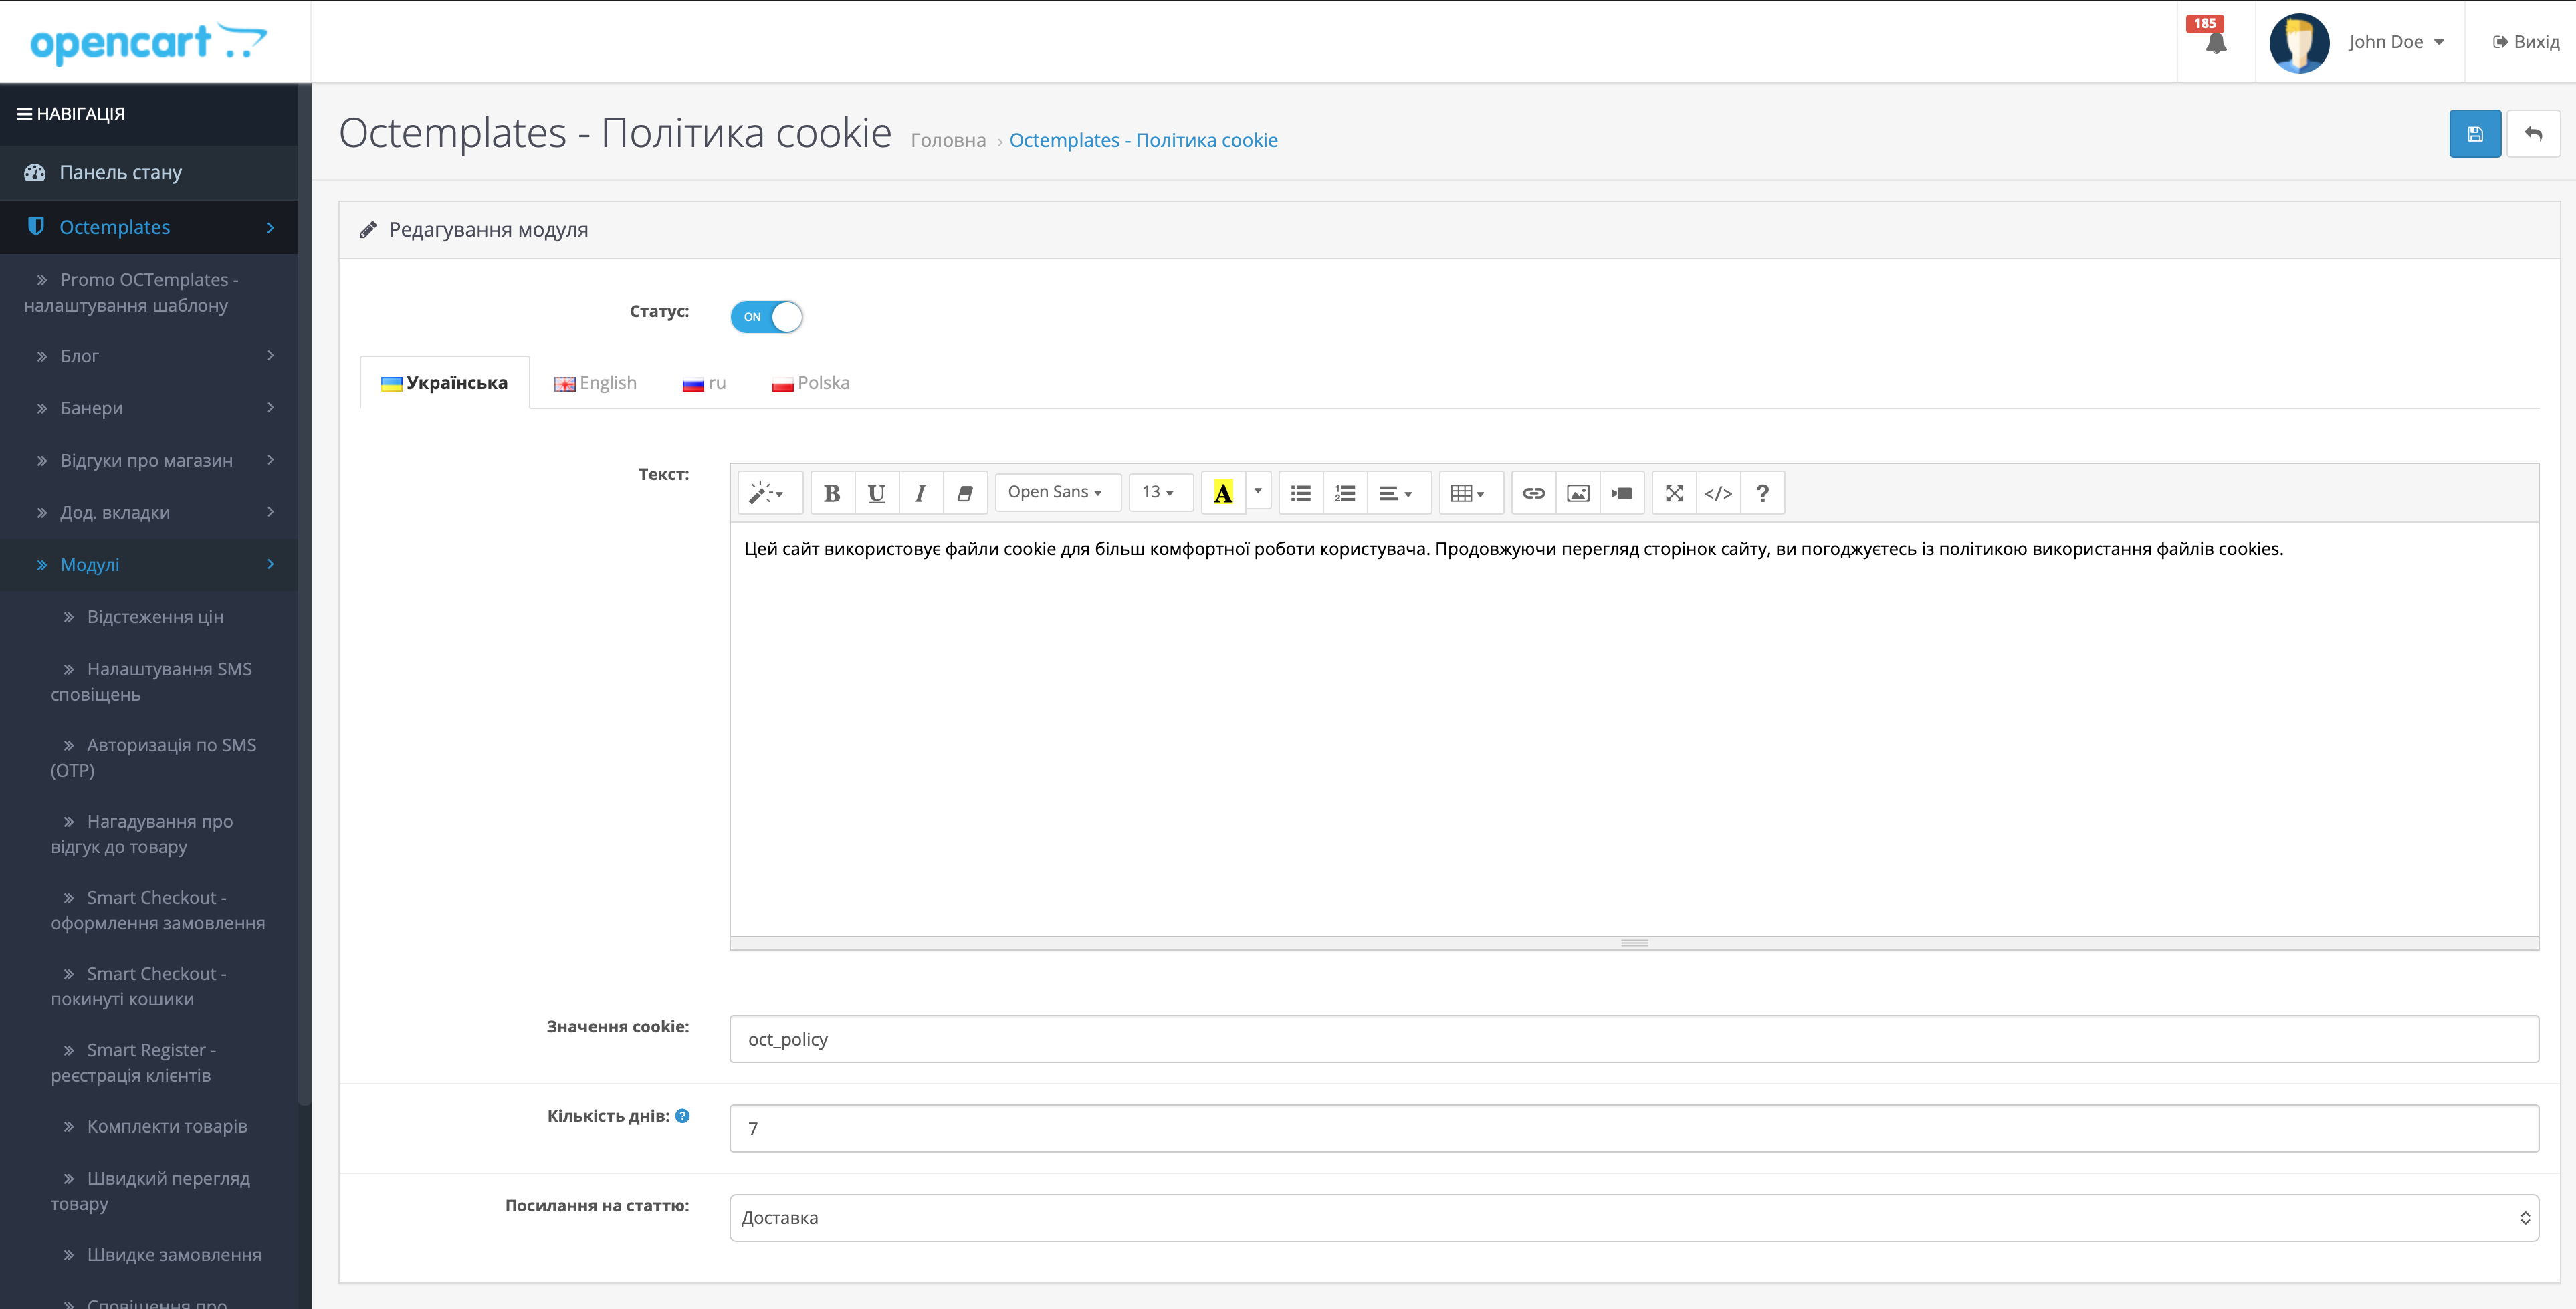This screenshot has width=2576, height=1309.
Task: Insert picture using image icon
Action: tap(1577, 493)
